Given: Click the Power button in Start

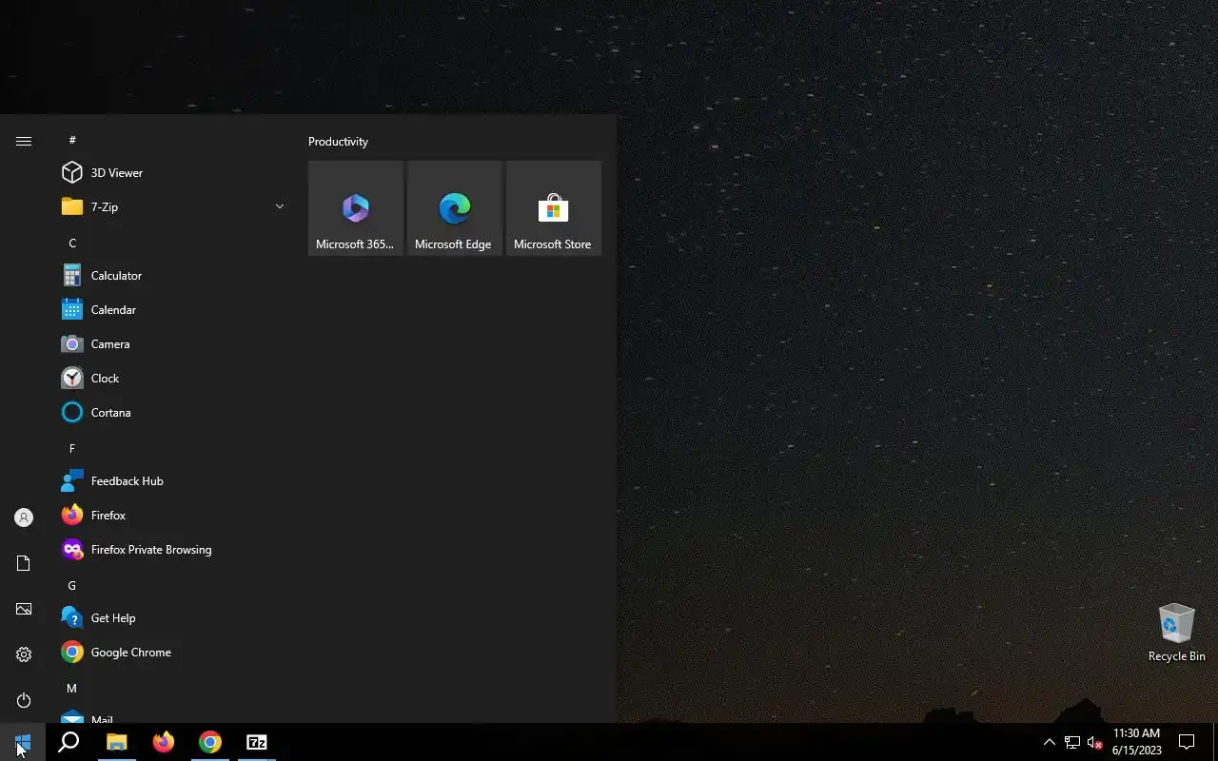Looking at the screenshot, I should point(24,700).
